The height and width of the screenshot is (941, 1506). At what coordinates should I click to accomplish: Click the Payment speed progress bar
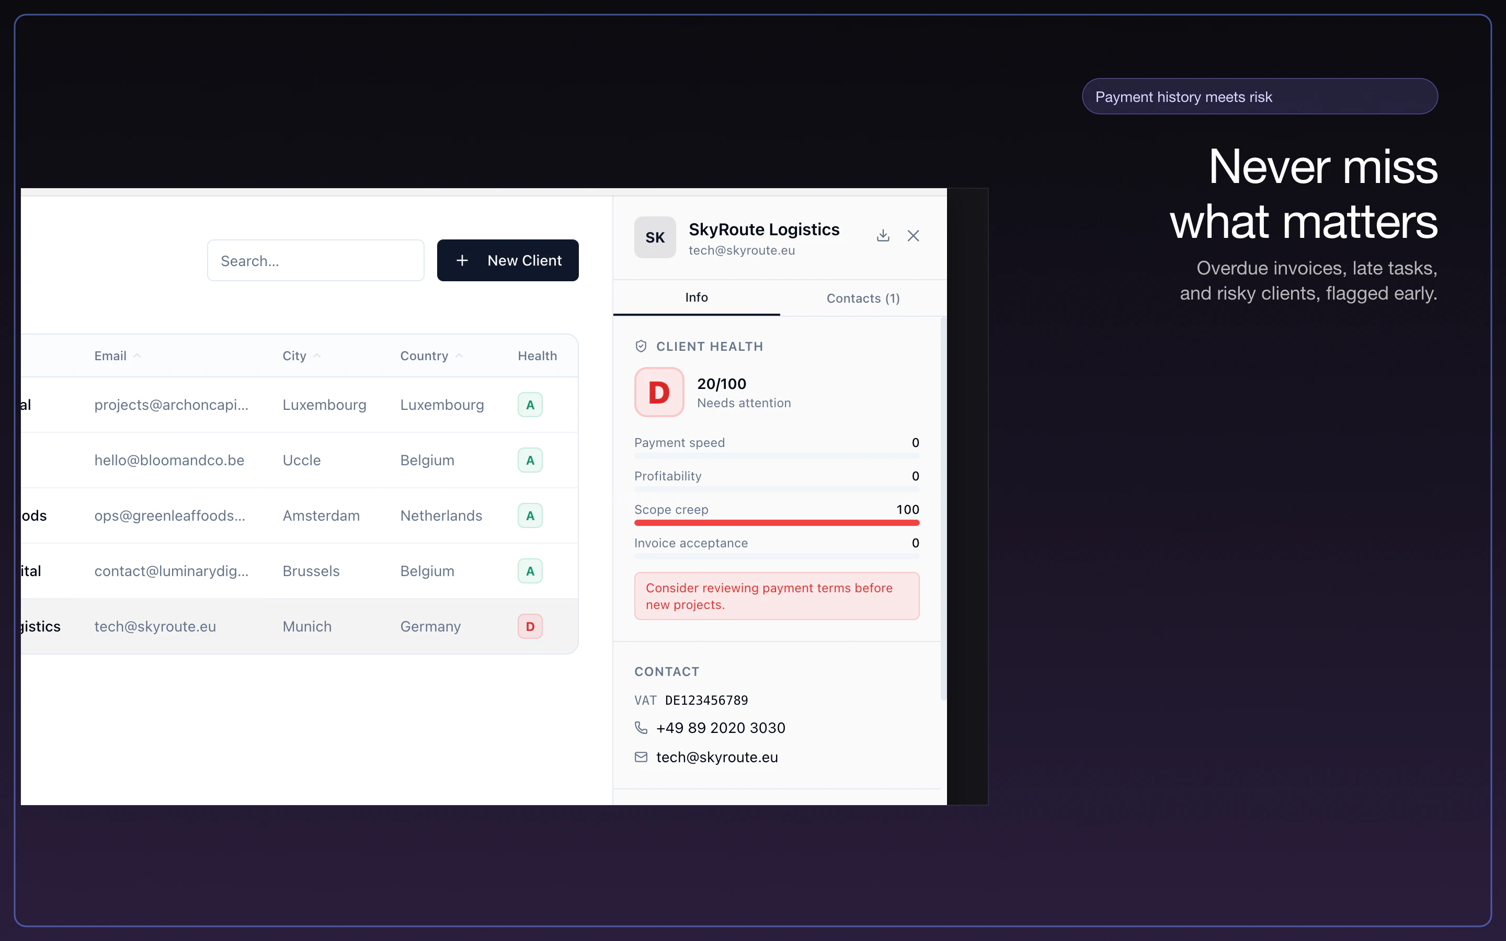tap(777, 456)
